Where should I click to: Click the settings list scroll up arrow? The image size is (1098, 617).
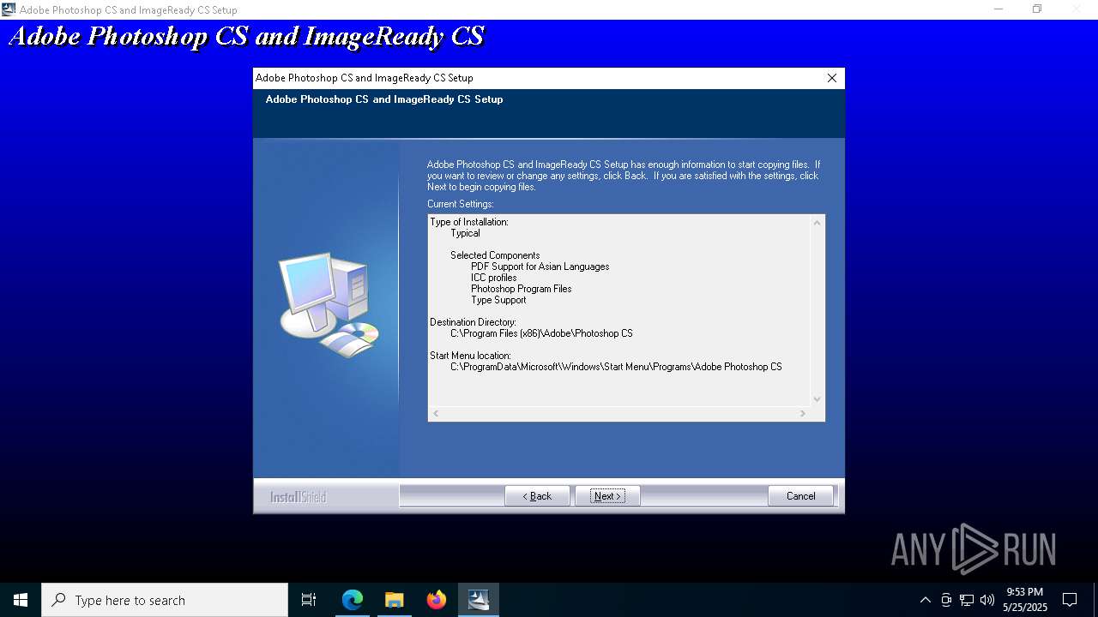pyautogui.click(x=817, y=223)
